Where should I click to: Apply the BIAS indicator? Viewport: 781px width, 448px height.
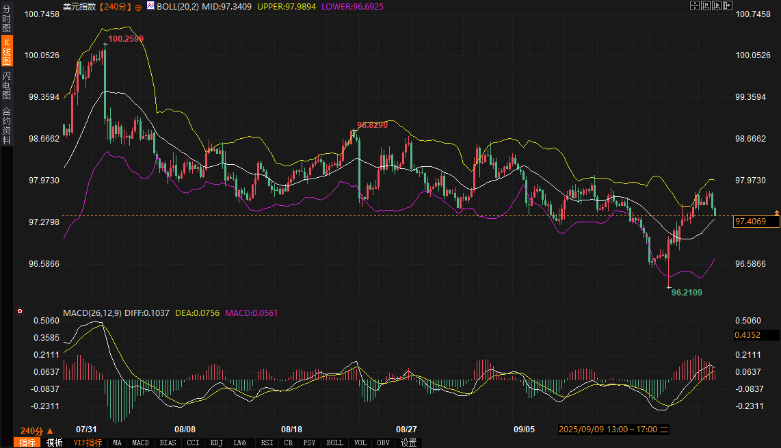pos(168,443)
